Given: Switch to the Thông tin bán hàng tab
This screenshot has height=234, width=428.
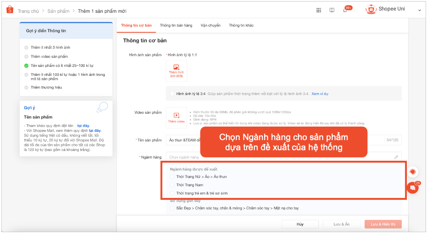Looking at the screenshot, I should (176, 25).
